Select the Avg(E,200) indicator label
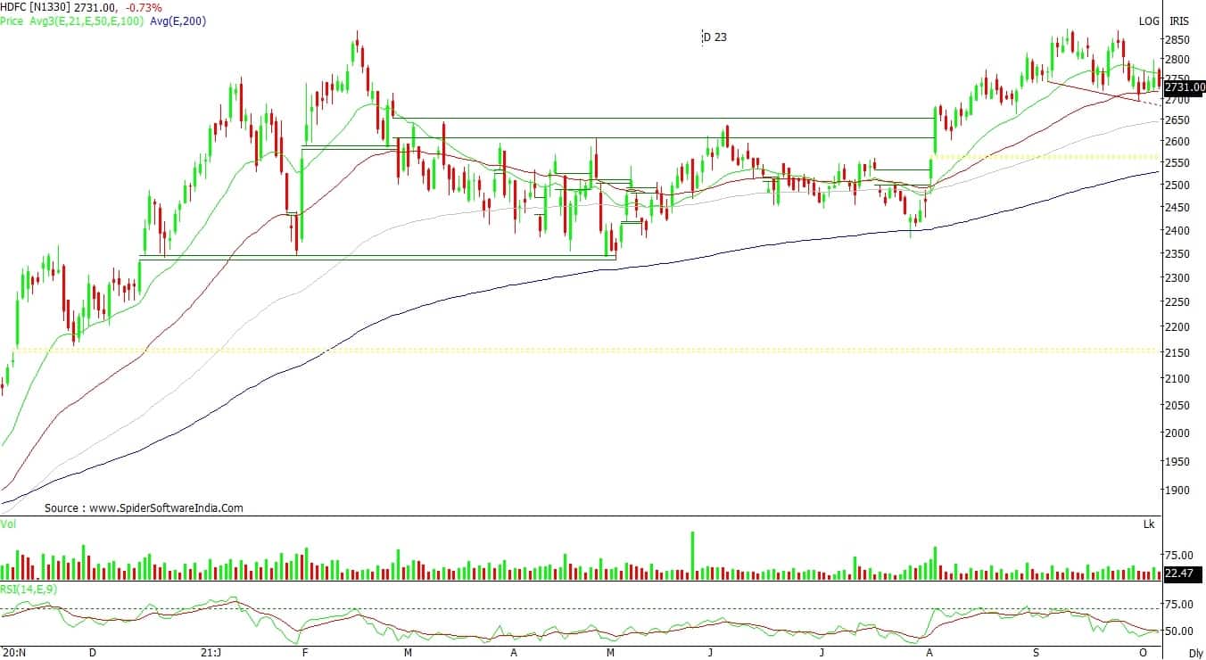Image resolution: width=1206 pixels, height=660 pixels. click(x=178, y=21)
